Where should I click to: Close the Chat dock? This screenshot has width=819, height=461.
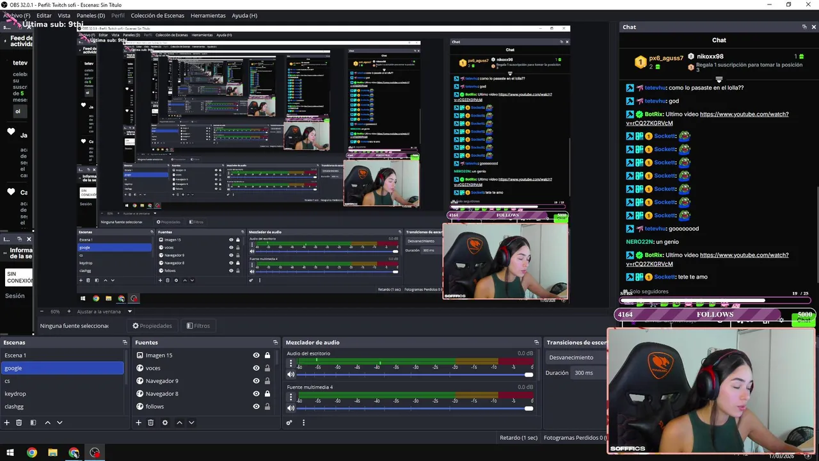tap(813, 27)
